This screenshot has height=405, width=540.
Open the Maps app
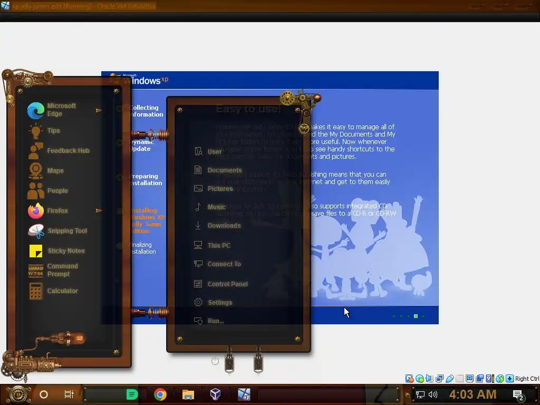point(46,171)
